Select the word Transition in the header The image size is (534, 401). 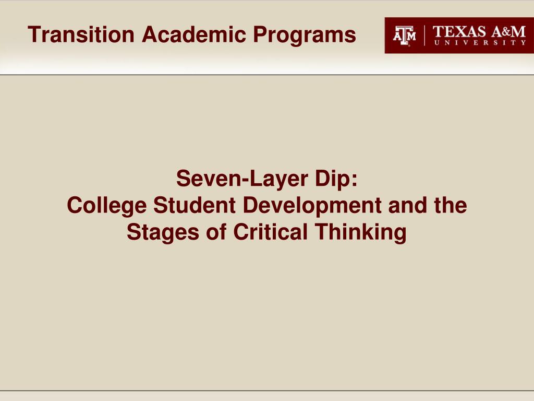[x=81, y=34]
